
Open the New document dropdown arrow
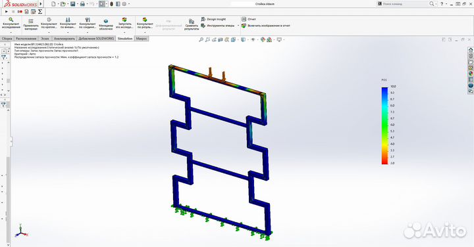pos(58,4)
